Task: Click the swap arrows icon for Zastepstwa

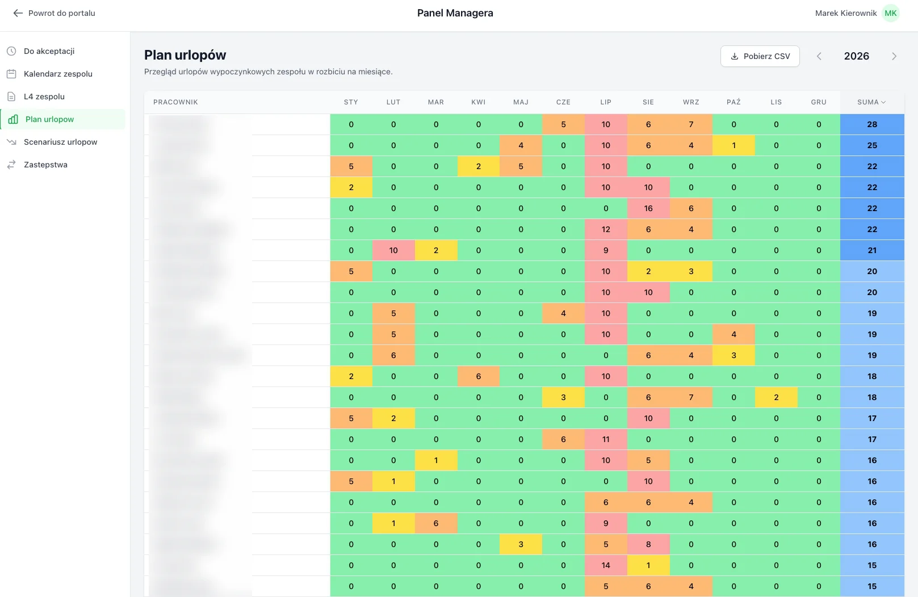Action: [11, 165]
